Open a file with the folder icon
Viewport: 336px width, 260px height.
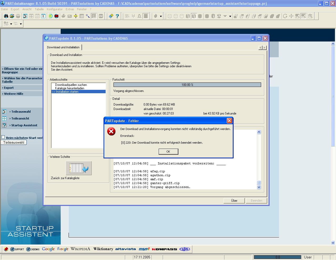coord(12,16)
